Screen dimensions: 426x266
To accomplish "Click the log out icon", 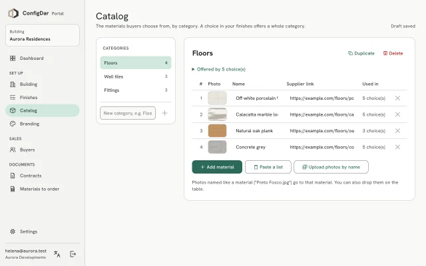I will point(73,254).
